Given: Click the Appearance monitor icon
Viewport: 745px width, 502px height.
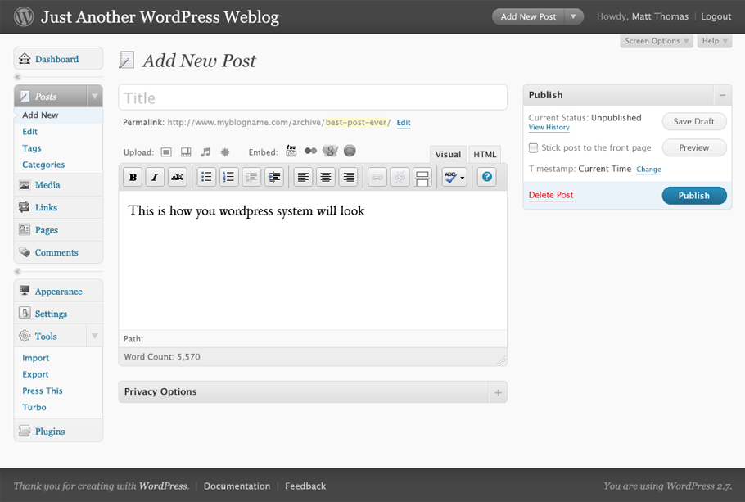Looking at the screenshot, I should click(x=25, y=291).
